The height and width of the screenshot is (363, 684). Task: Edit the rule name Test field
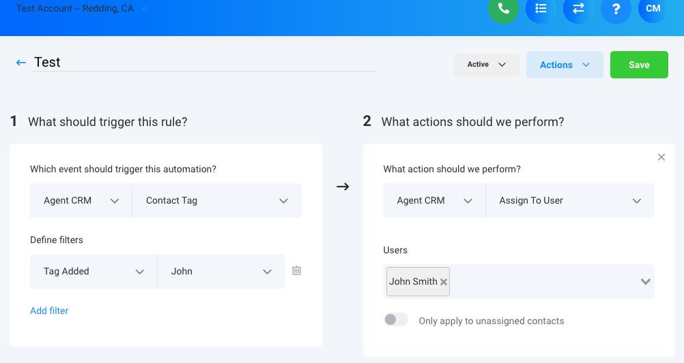tap(205, 62)
